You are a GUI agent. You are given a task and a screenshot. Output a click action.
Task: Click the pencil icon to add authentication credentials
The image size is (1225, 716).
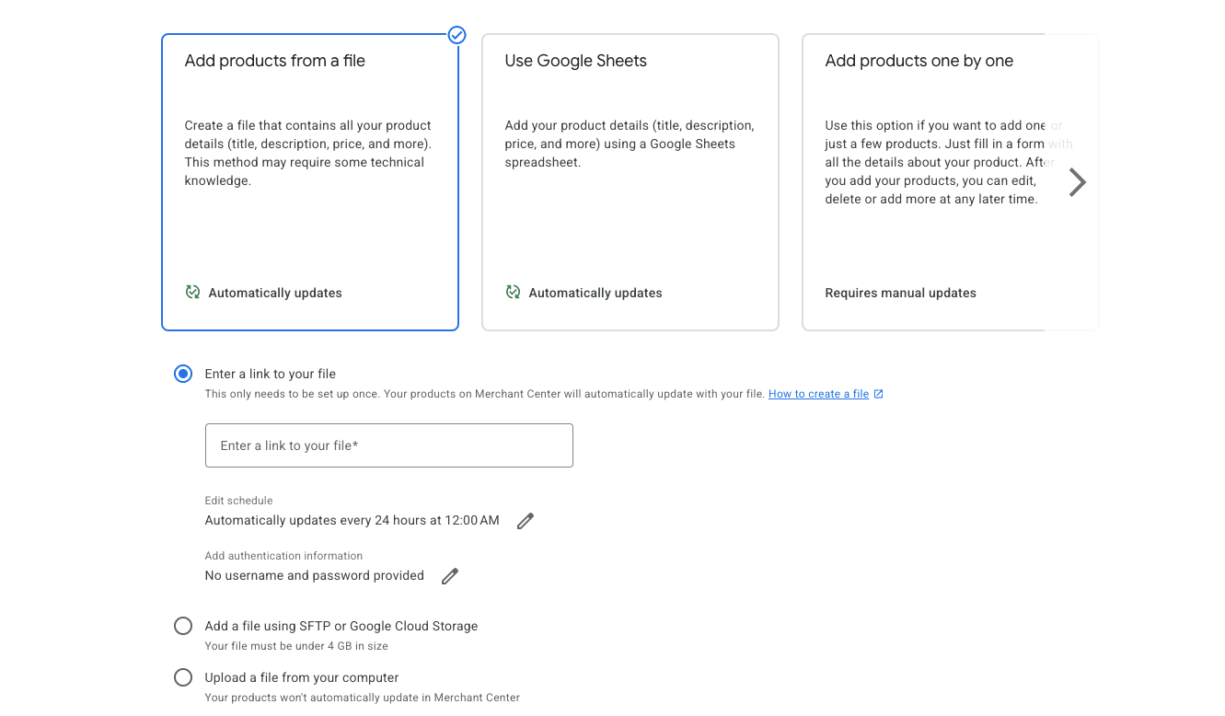coord(449,575)
